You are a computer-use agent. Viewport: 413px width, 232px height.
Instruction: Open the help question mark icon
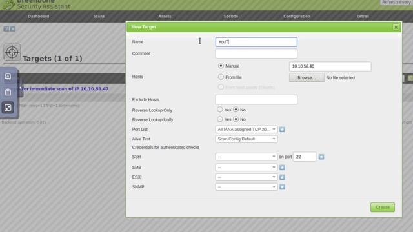(x=6, y=28)
